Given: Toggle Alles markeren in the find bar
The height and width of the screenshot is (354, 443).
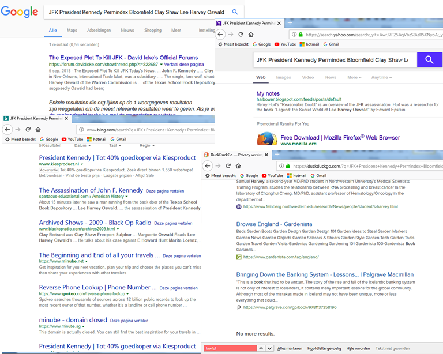Looking at the screenshot, I should pyautogui.click(x=290, y=348).
